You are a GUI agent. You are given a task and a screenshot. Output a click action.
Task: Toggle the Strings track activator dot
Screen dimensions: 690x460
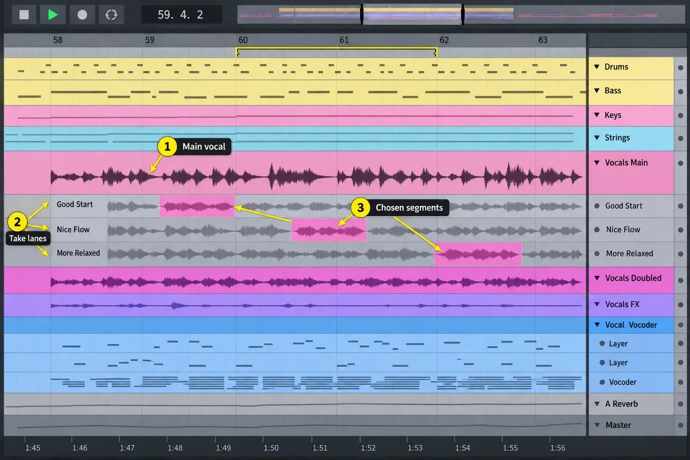681,138
